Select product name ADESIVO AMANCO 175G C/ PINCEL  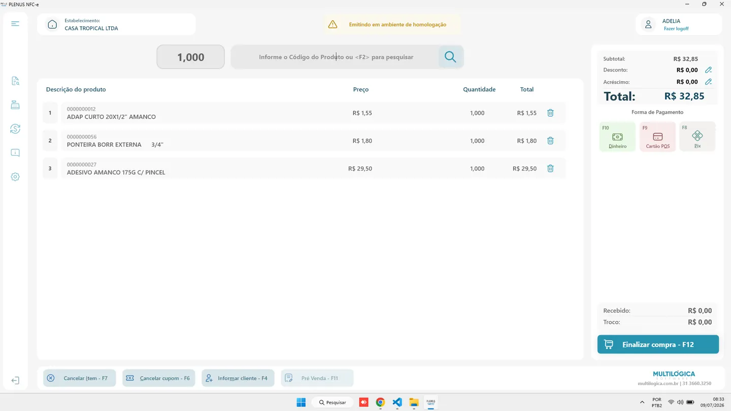click(x=116, y=173)
